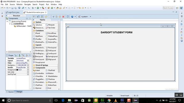The width and height of the screenshot is (184, 103).
Task: Open the File menu
Action: coord(2,5)
